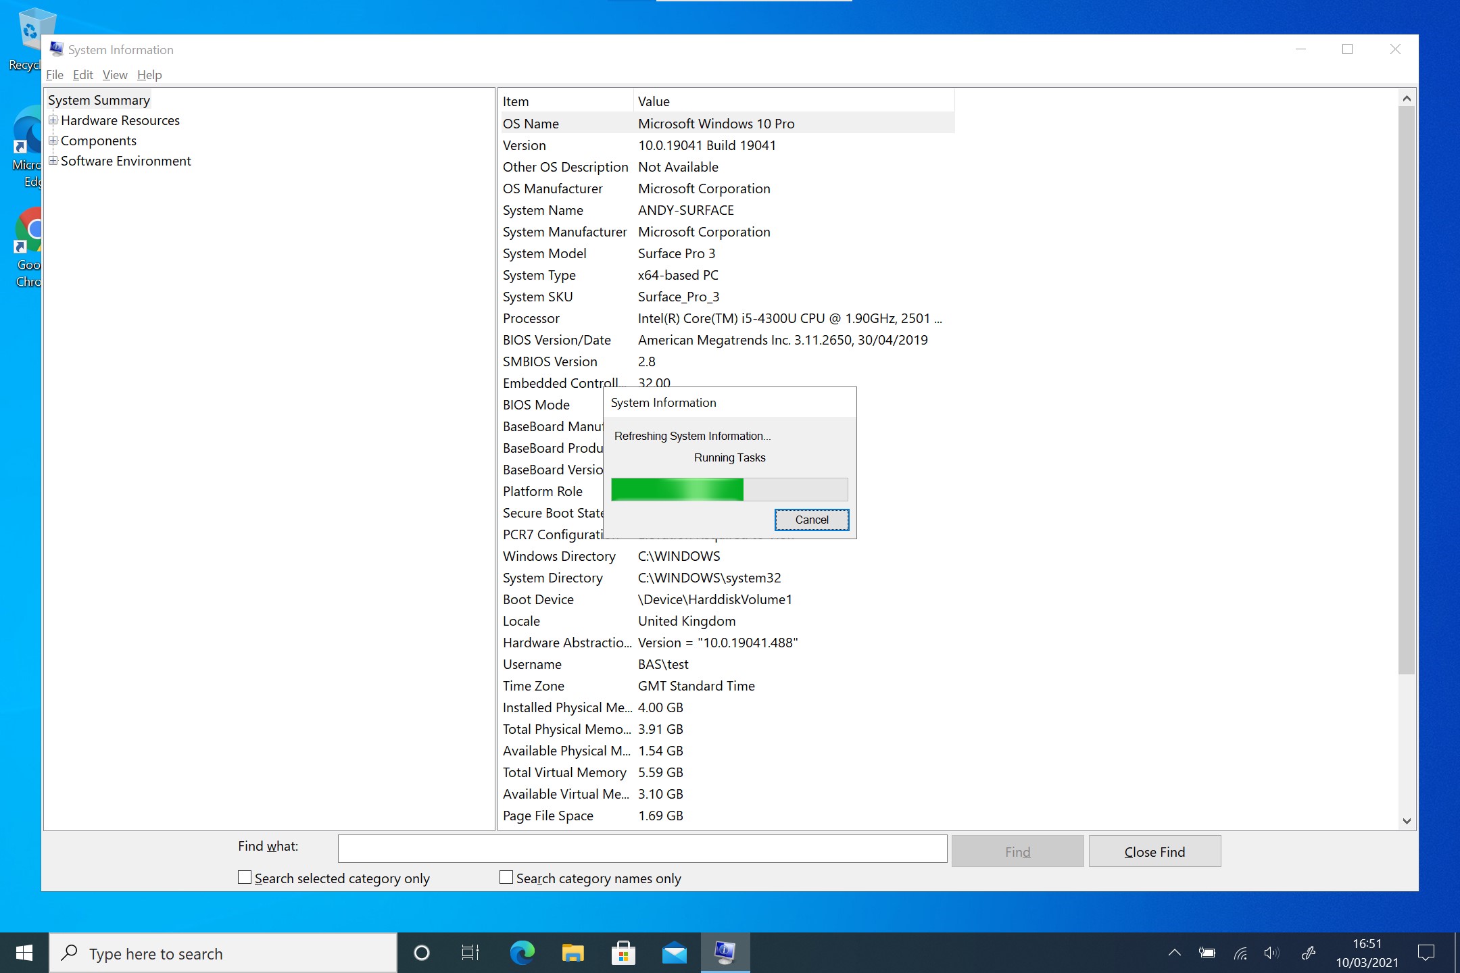Open volume control tray icon
The width and height of the screenshot is (1460, 973).
(x=1271, y=953)
